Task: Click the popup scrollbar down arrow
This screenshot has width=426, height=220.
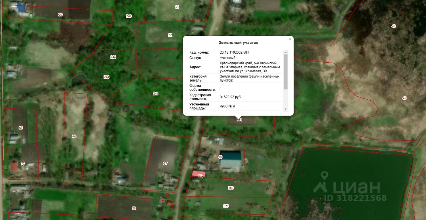Action: pos(286,109)
